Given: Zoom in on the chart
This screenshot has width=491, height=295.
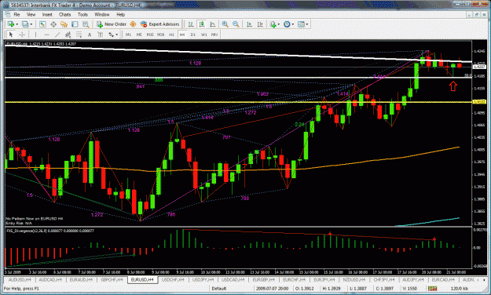Looking at the screenshot, I should [x=225, y=24].
